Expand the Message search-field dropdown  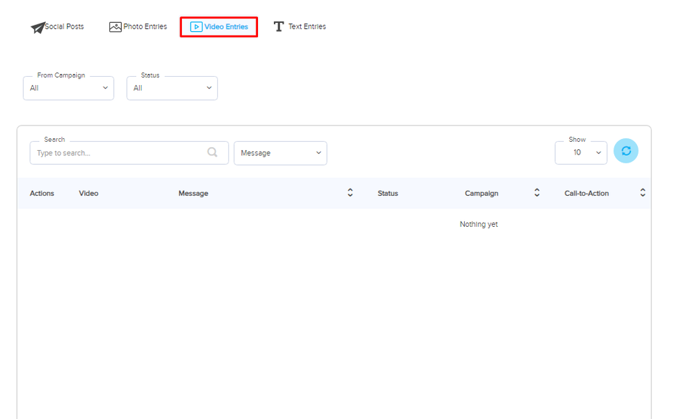pos(280,153)
